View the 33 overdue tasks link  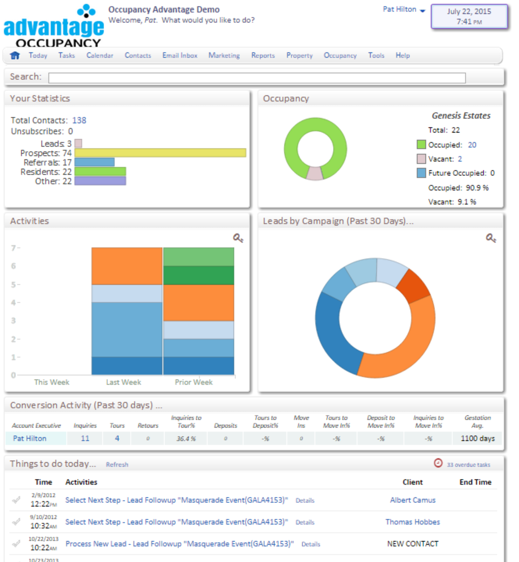point(468,465)
